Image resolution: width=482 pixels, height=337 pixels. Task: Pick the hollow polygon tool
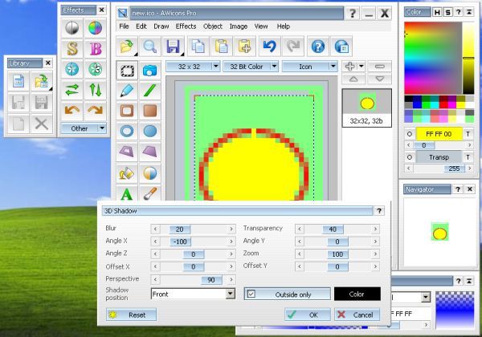(127, 152)
